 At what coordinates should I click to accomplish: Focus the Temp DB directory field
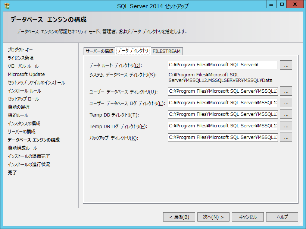click(223, 114)
